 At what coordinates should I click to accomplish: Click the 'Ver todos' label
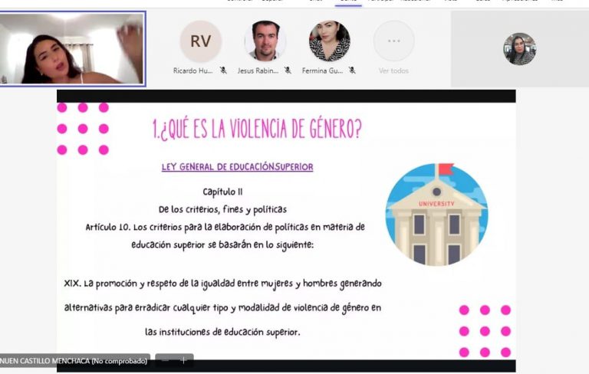[x=393, y=71]
